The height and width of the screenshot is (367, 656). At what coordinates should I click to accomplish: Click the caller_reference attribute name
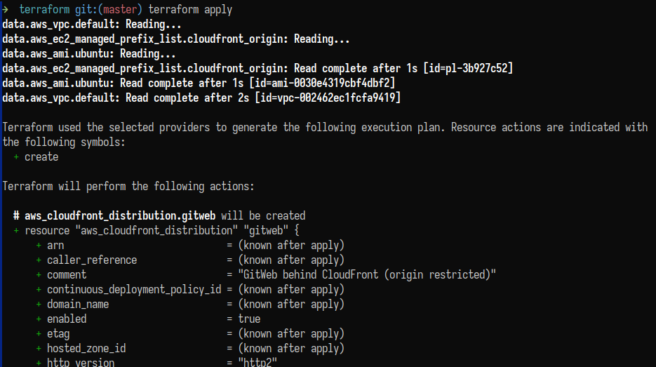92,260
